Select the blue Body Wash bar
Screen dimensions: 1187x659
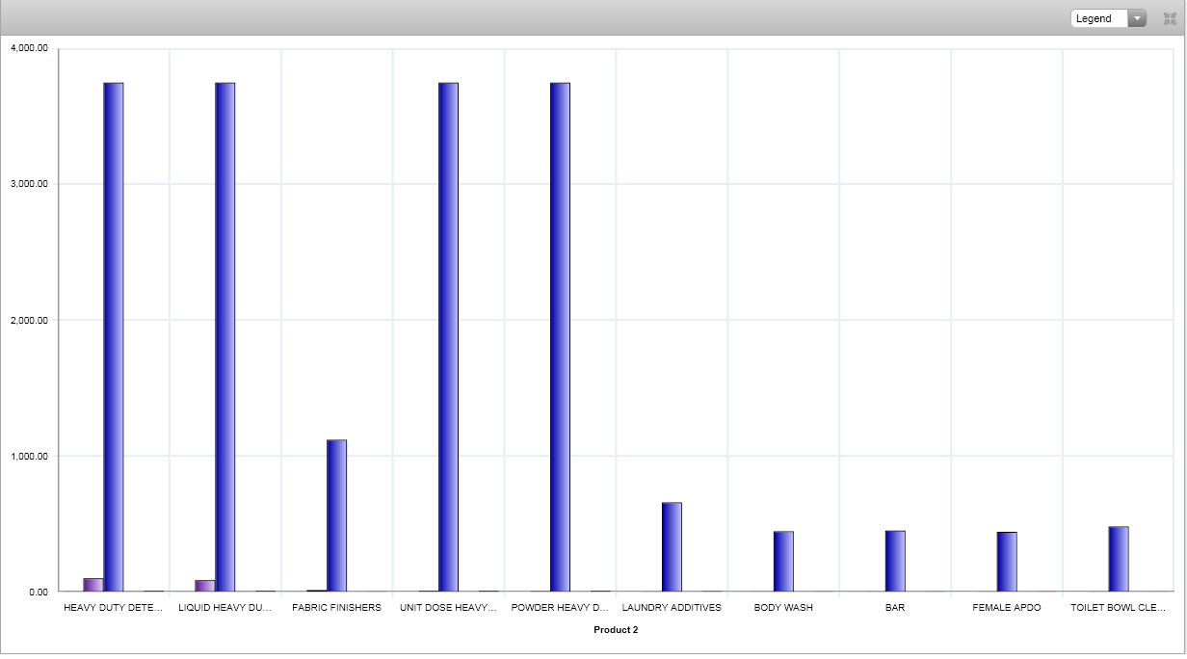point(783,561)
